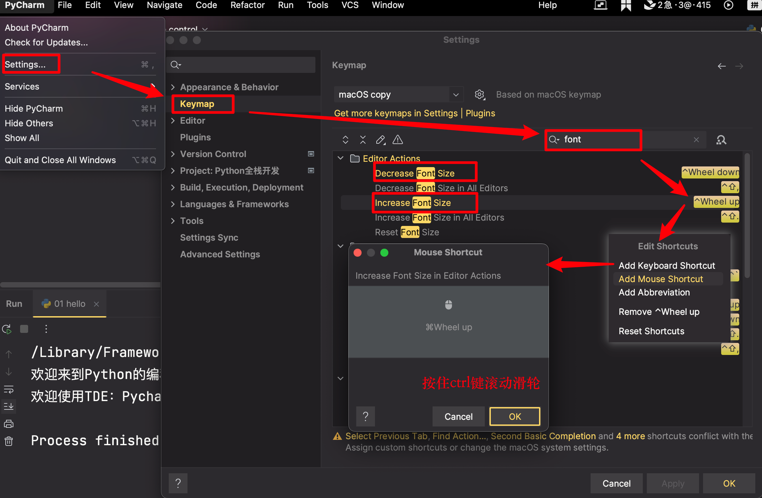Click the keymap gear options icon
This screenshot has width=762, height=498.
click(x=479, y=95)
